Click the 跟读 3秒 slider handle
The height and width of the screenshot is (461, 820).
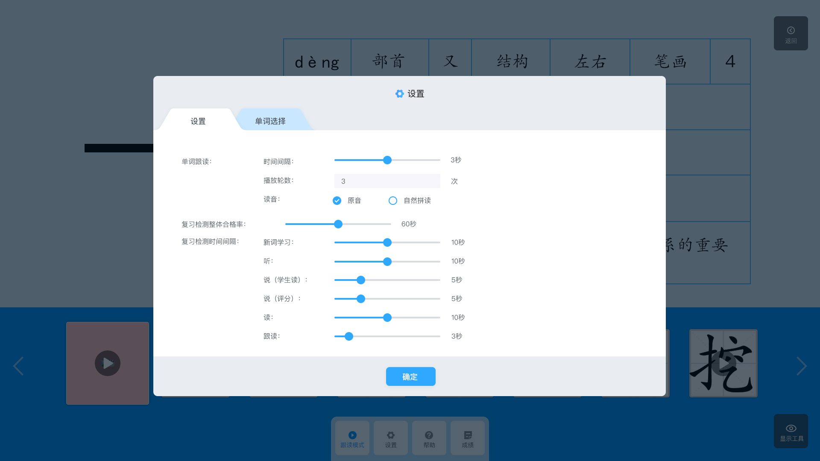click(x=349, y=336)
